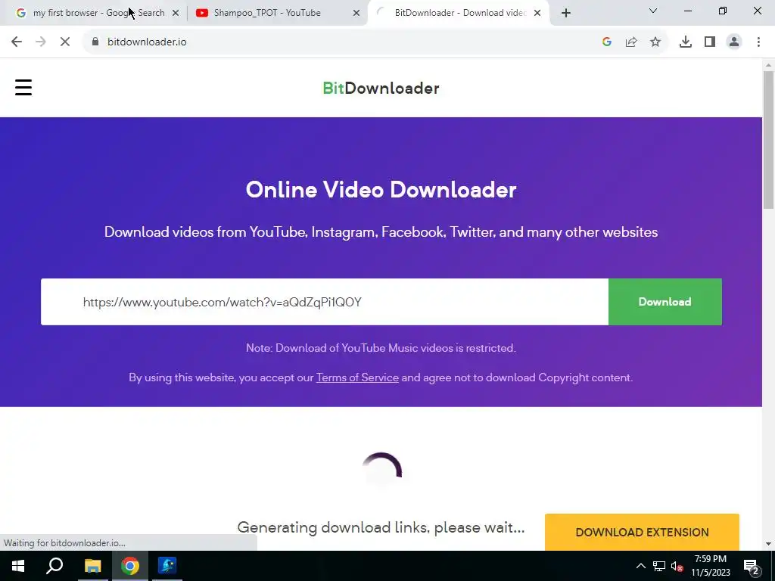Screen dimensions: 775x581
Task: Click the Google icon in the address bar
Action: [x=607, y=42]
